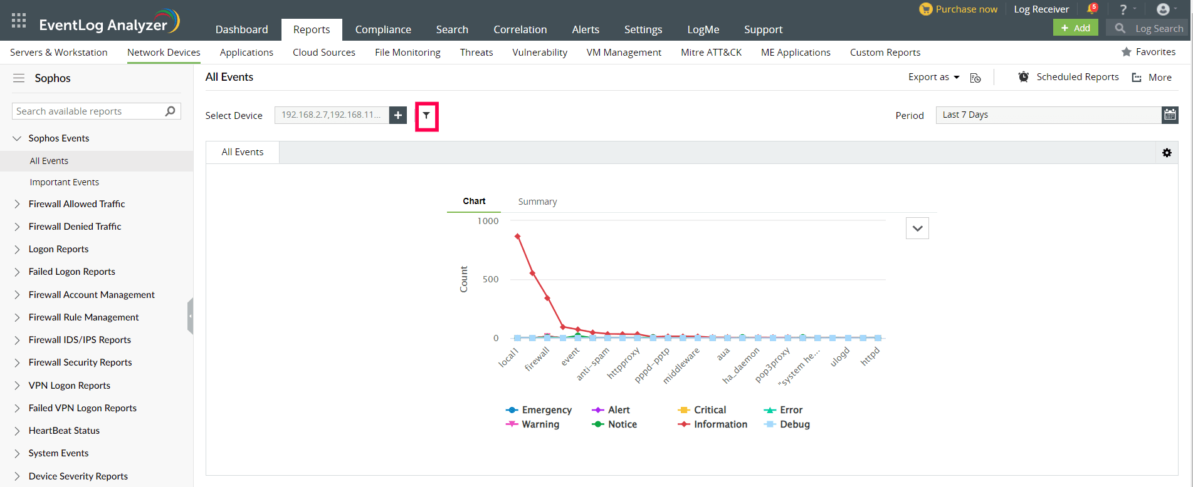Toggle the Critical legend series
The image size is (1193, 487).
[x=702, y=410]
